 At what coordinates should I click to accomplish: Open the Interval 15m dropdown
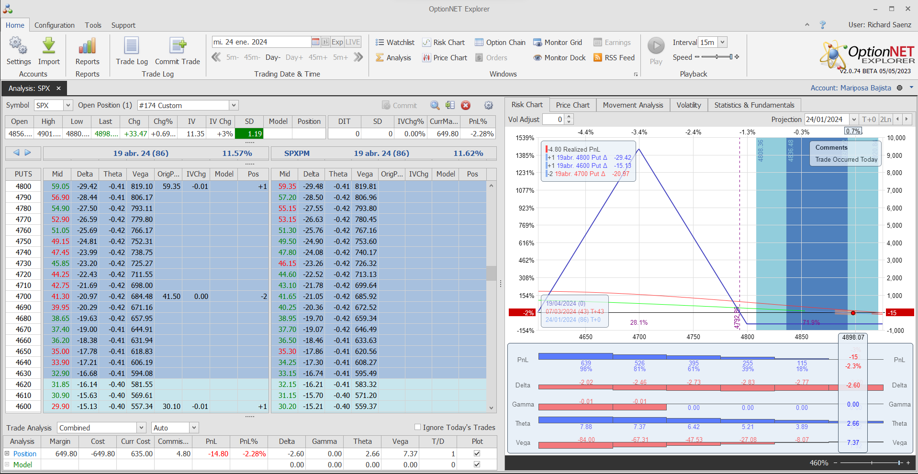[x=723, y=42]
